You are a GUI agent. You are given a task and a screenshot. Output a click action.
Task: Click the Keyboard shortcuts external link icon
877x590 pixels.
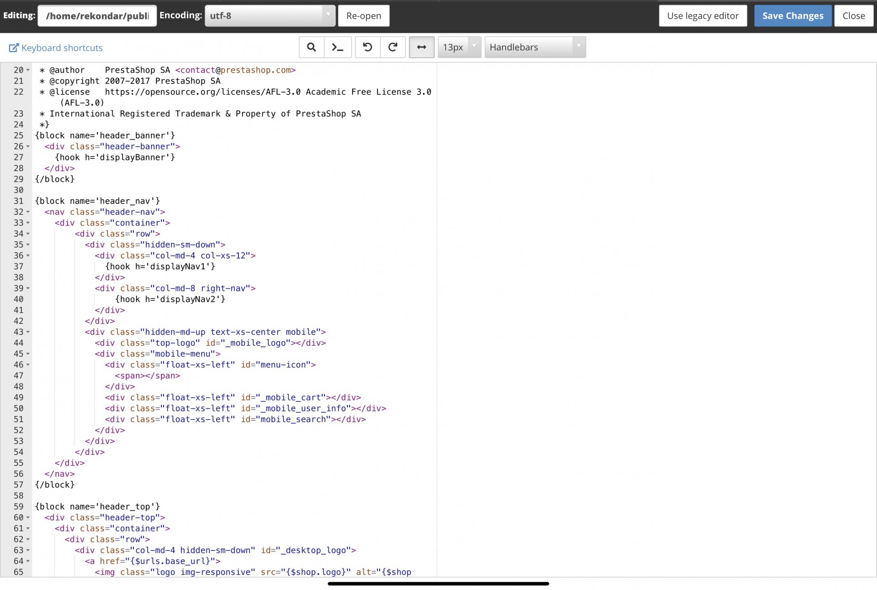point(14,48)
